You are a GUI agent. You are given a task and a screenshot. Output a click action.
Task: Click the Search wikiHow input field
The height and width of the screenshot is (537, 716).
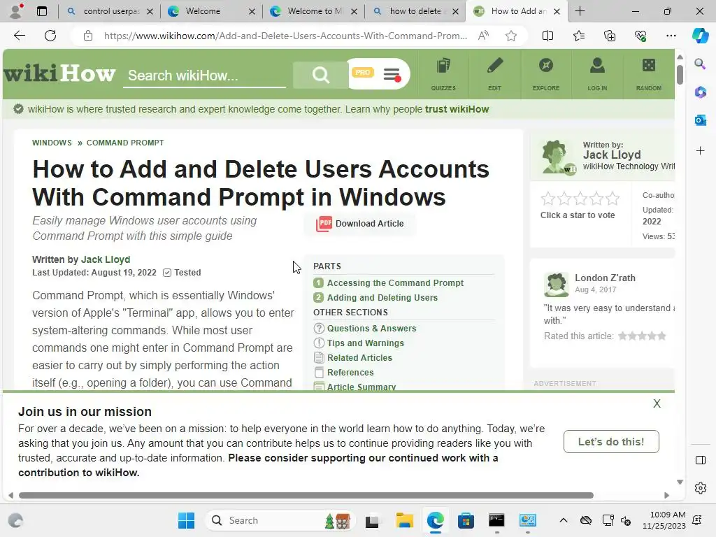tap(205, 76)
